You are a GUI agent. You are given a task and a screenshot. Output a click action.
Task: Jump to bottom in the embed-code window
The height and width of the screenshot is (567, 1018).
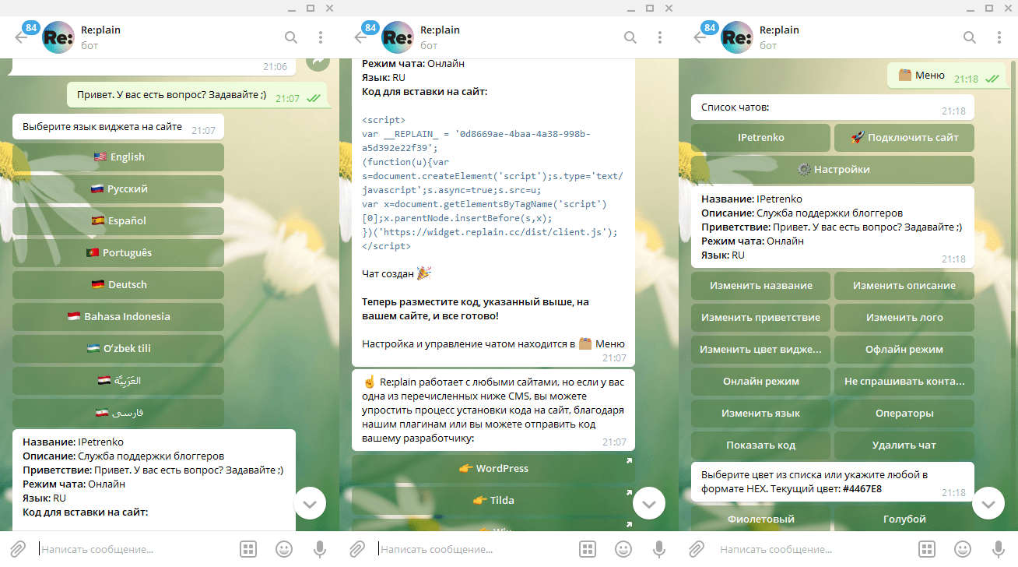coord(649,504)
